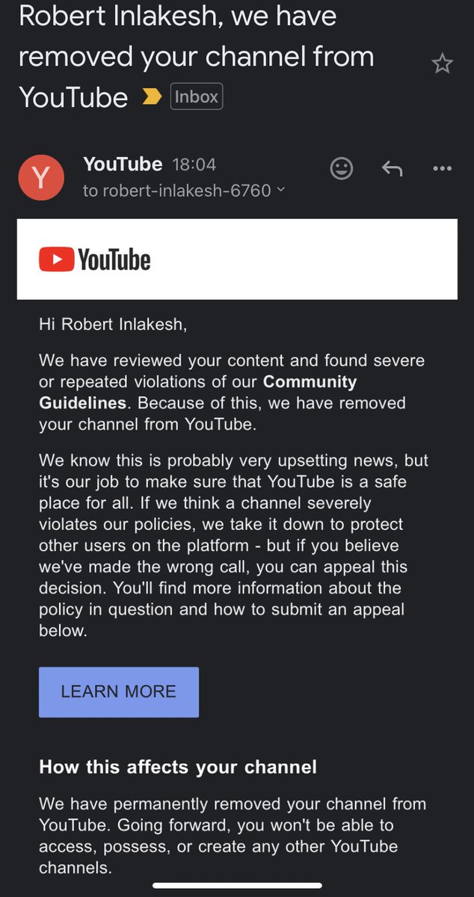Screen dimensions: 474x897
Task: Tap the YouTube wordmark in banner
Action: click(114, 260)
